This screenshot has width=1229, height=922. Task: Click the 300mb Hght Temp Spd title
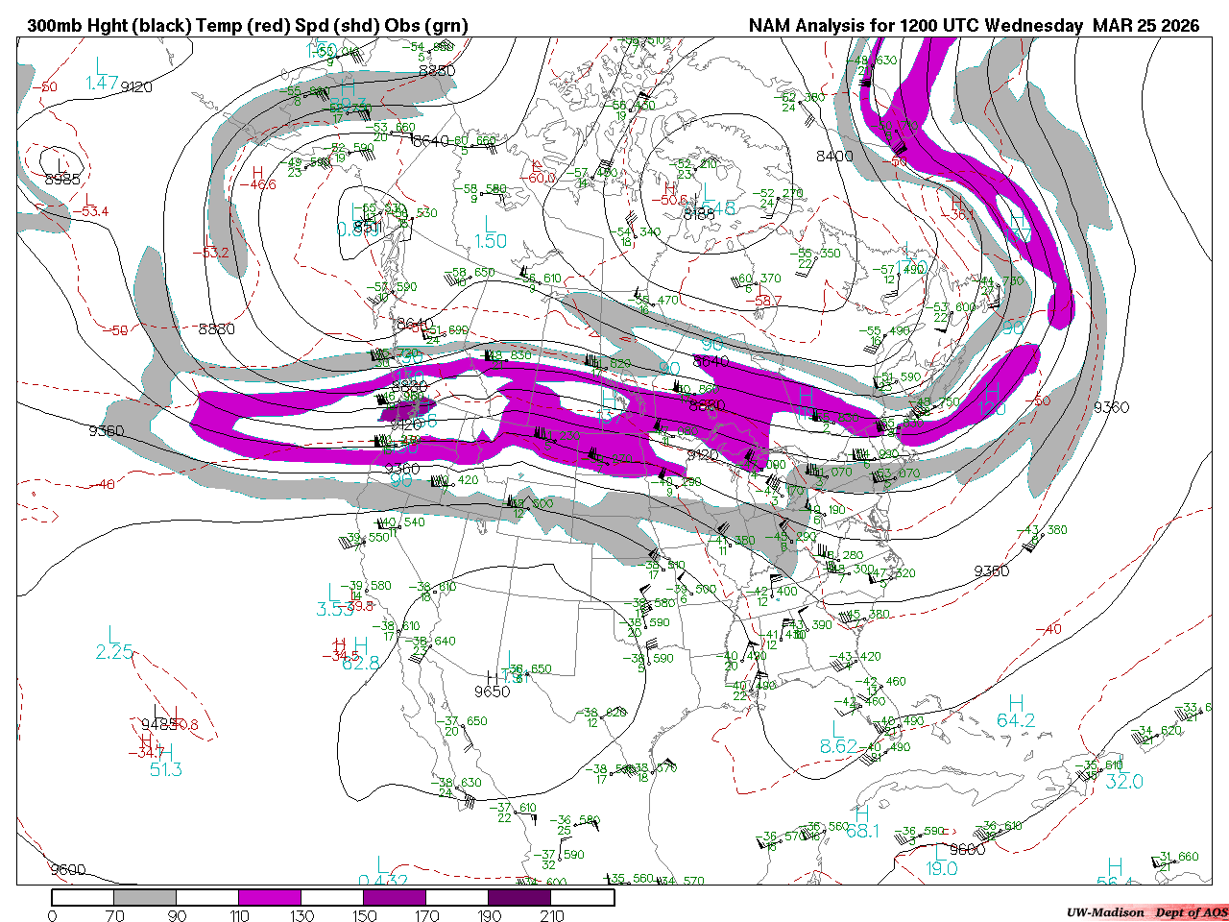(x=248, y=26)
